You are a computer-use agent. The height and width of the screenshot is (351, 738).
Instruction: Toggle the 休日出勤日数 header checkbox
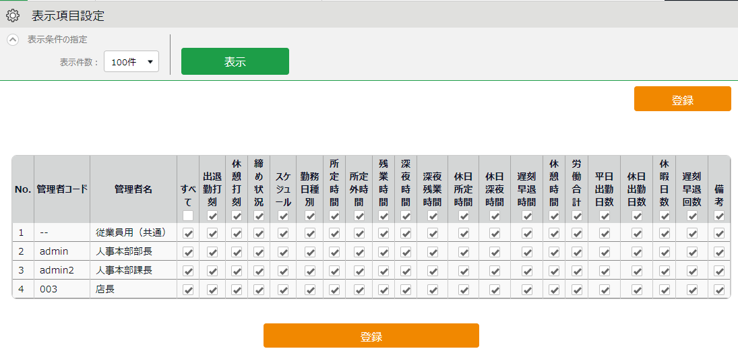pyautogui.click(x=637, y=216)
